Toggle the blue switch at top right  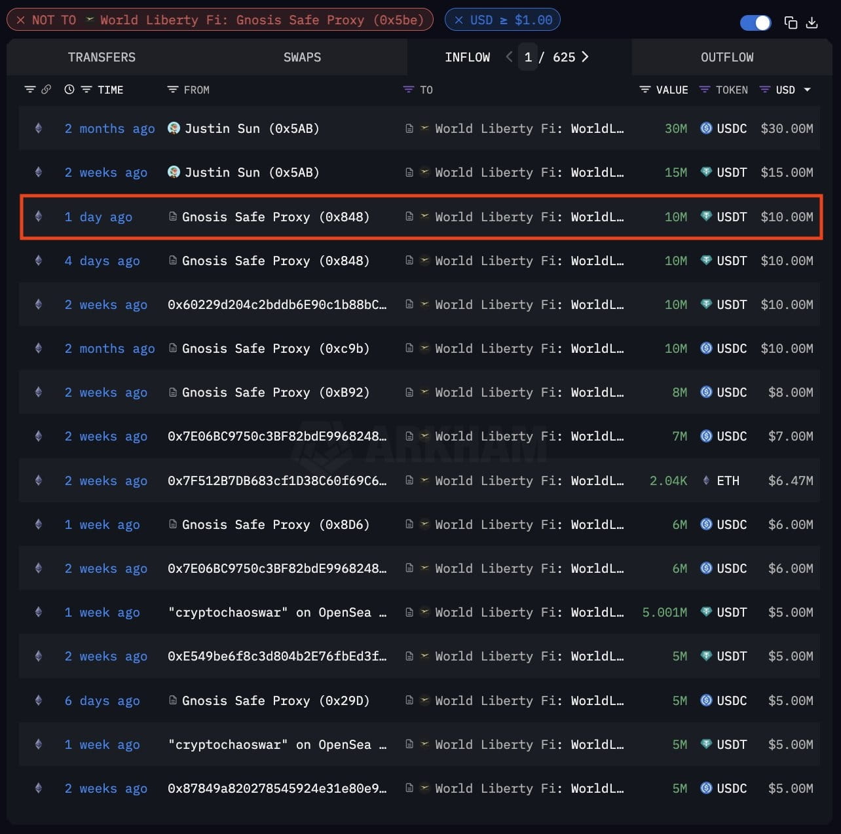tap(755, 23)
